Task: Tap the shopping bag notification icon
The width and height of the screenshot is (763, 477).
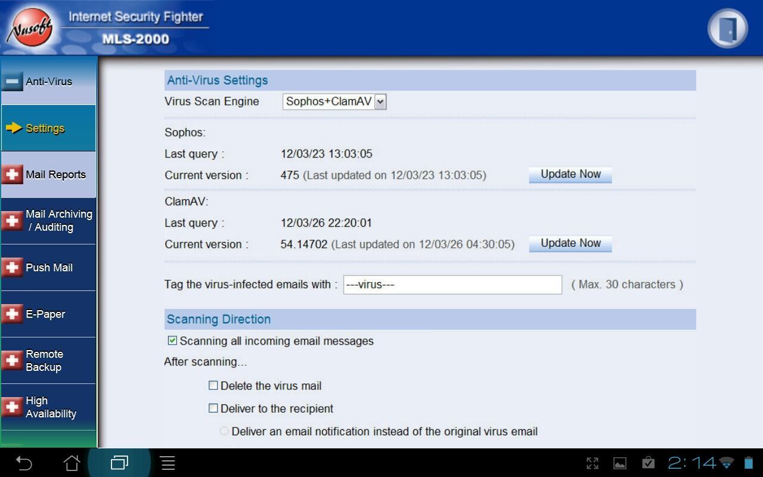Action: (x=649, y=463)
